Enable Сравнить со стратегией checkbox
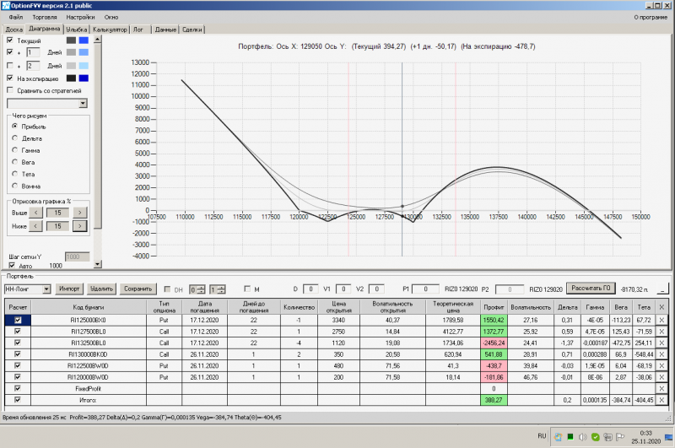 point(10,90)
